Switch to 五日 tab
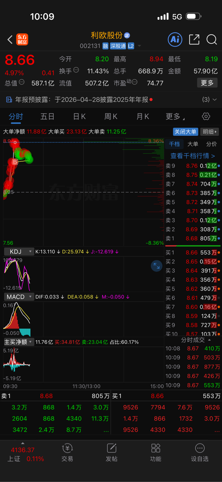Viewport: 222px width, 482px height. click(47, 116)
